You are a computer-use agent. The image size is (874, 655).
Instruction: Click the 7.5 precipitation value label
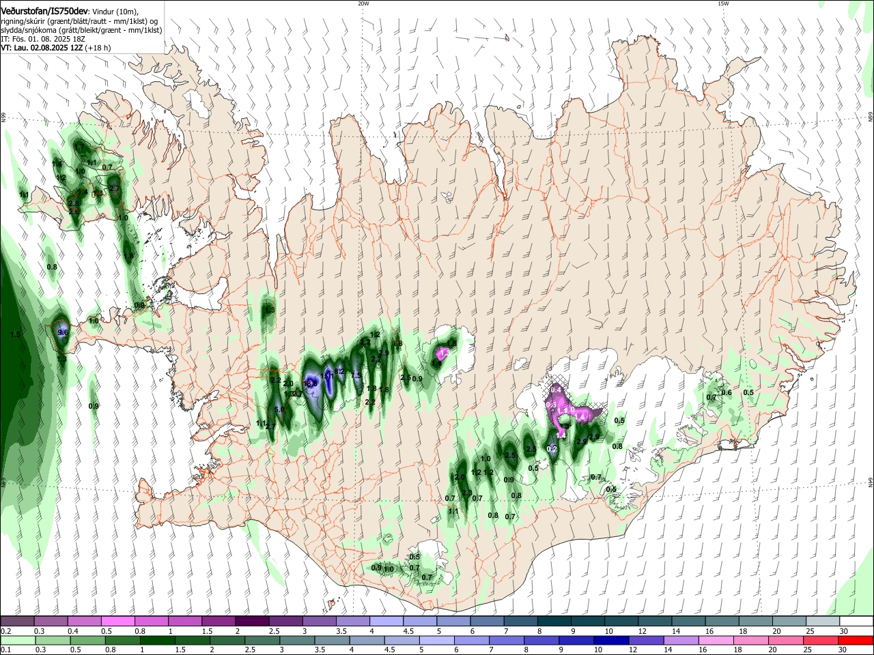click(x=356, y=376)
